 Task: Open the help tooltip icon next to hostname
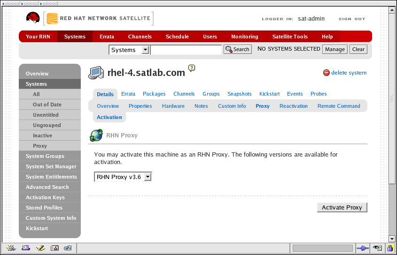click(192, 68)
